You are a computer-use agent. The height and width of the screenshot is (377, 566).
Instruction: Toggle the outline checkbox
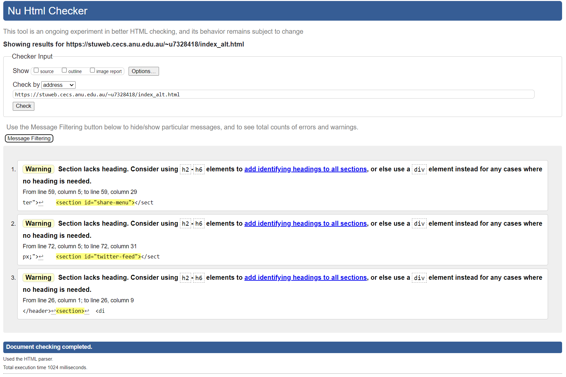click(64, 70)
